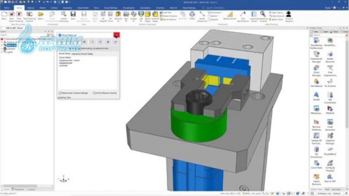Viewport: 349px width, 196px height.
Task: Activate the Smart Dimension tool
Action: (x=202, y=16)
